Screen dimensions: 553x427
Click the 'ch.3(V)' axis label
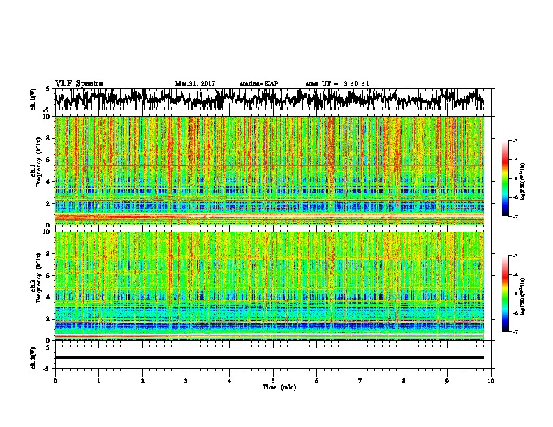(34, 358)
